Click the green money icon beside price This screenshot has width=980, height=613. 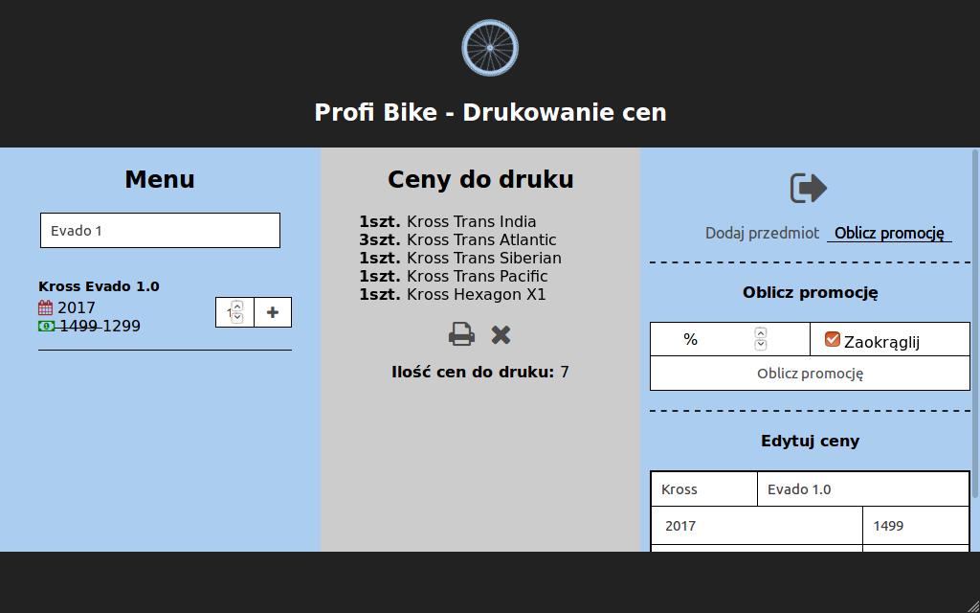click(46, 326)
